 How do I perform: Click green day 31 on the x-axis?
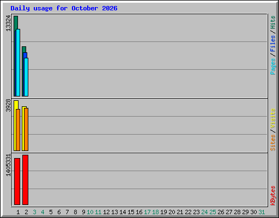(262, 212)
